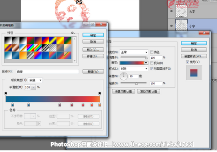Select the rightmost orange color stop

pyautogui.click(x=100, y=105)
